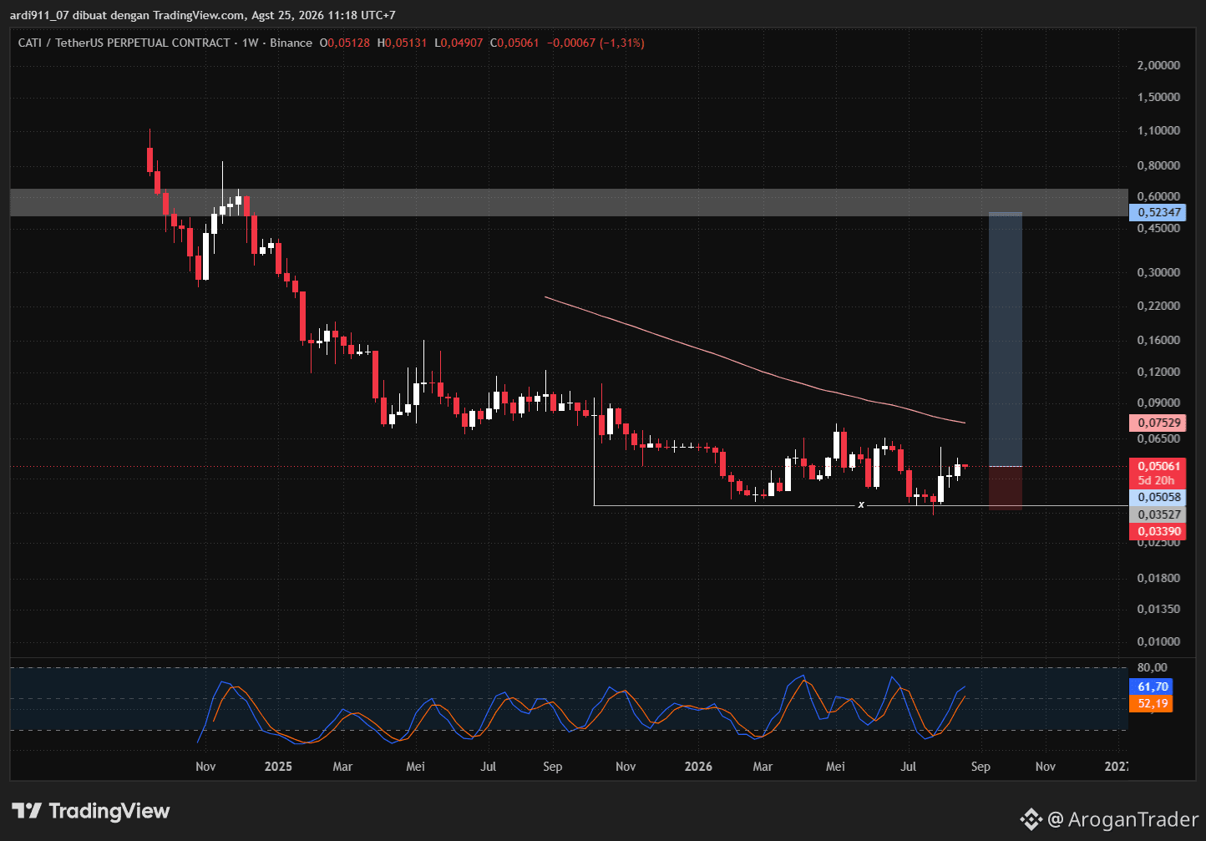
Task: Click the 0,22000 price scale label
Action: coord(1158,306)
